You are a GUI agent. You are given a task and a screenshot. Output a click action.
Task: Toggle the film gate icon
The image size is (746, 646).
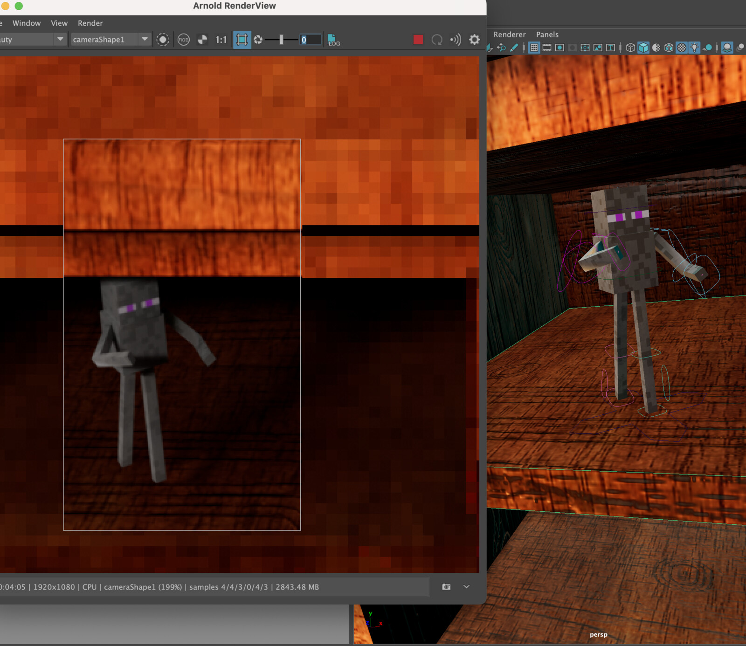point(547,48)
